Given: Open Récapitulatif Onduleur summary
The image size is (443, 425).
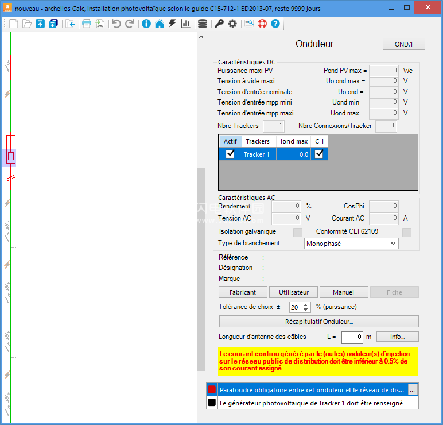Looking at the screenshot, I should pos(318,322).
